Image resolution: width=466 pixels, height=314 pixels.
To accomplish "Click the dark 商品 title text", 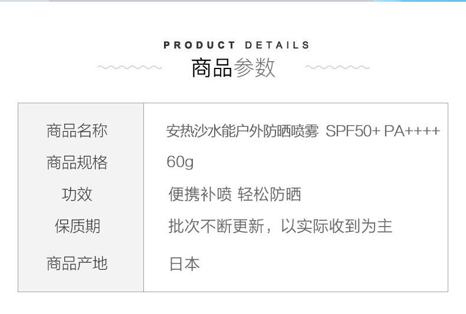I will tap(212, 68).
